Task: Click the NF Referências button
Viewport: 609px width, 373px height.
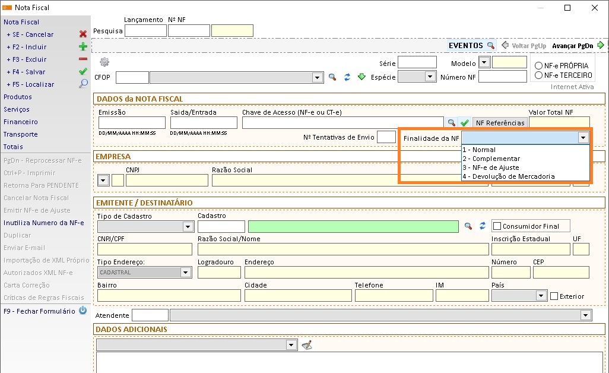Action: pos(500,123)
